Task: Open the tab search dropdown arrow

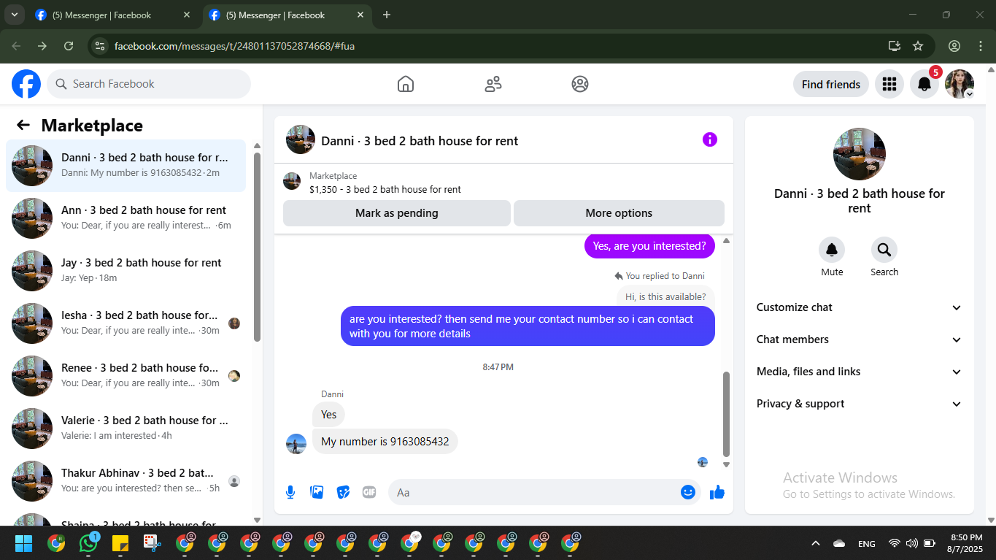Action: click(14, 15)
